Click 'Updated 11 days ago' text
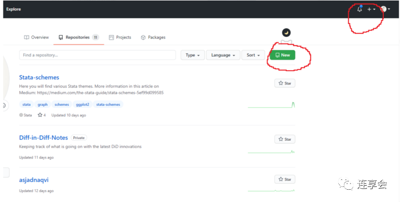 [x=36, y=157]
